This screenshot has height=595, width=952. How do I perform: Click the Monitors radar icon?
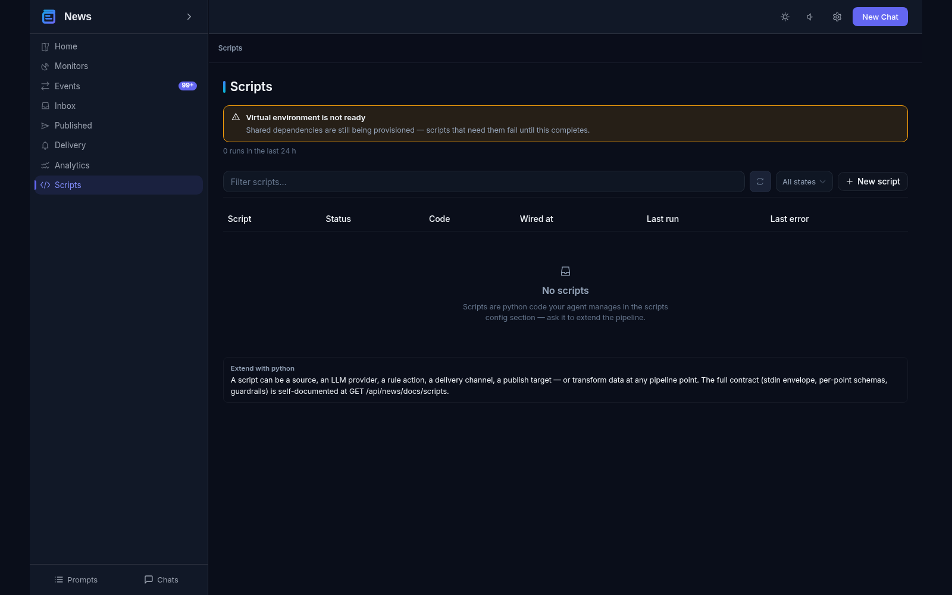(45, 66)
